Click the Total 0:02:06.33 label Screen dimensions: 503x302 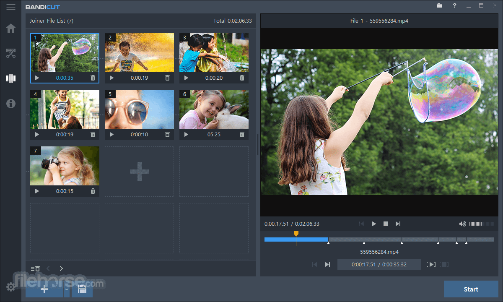coord(233,21)
